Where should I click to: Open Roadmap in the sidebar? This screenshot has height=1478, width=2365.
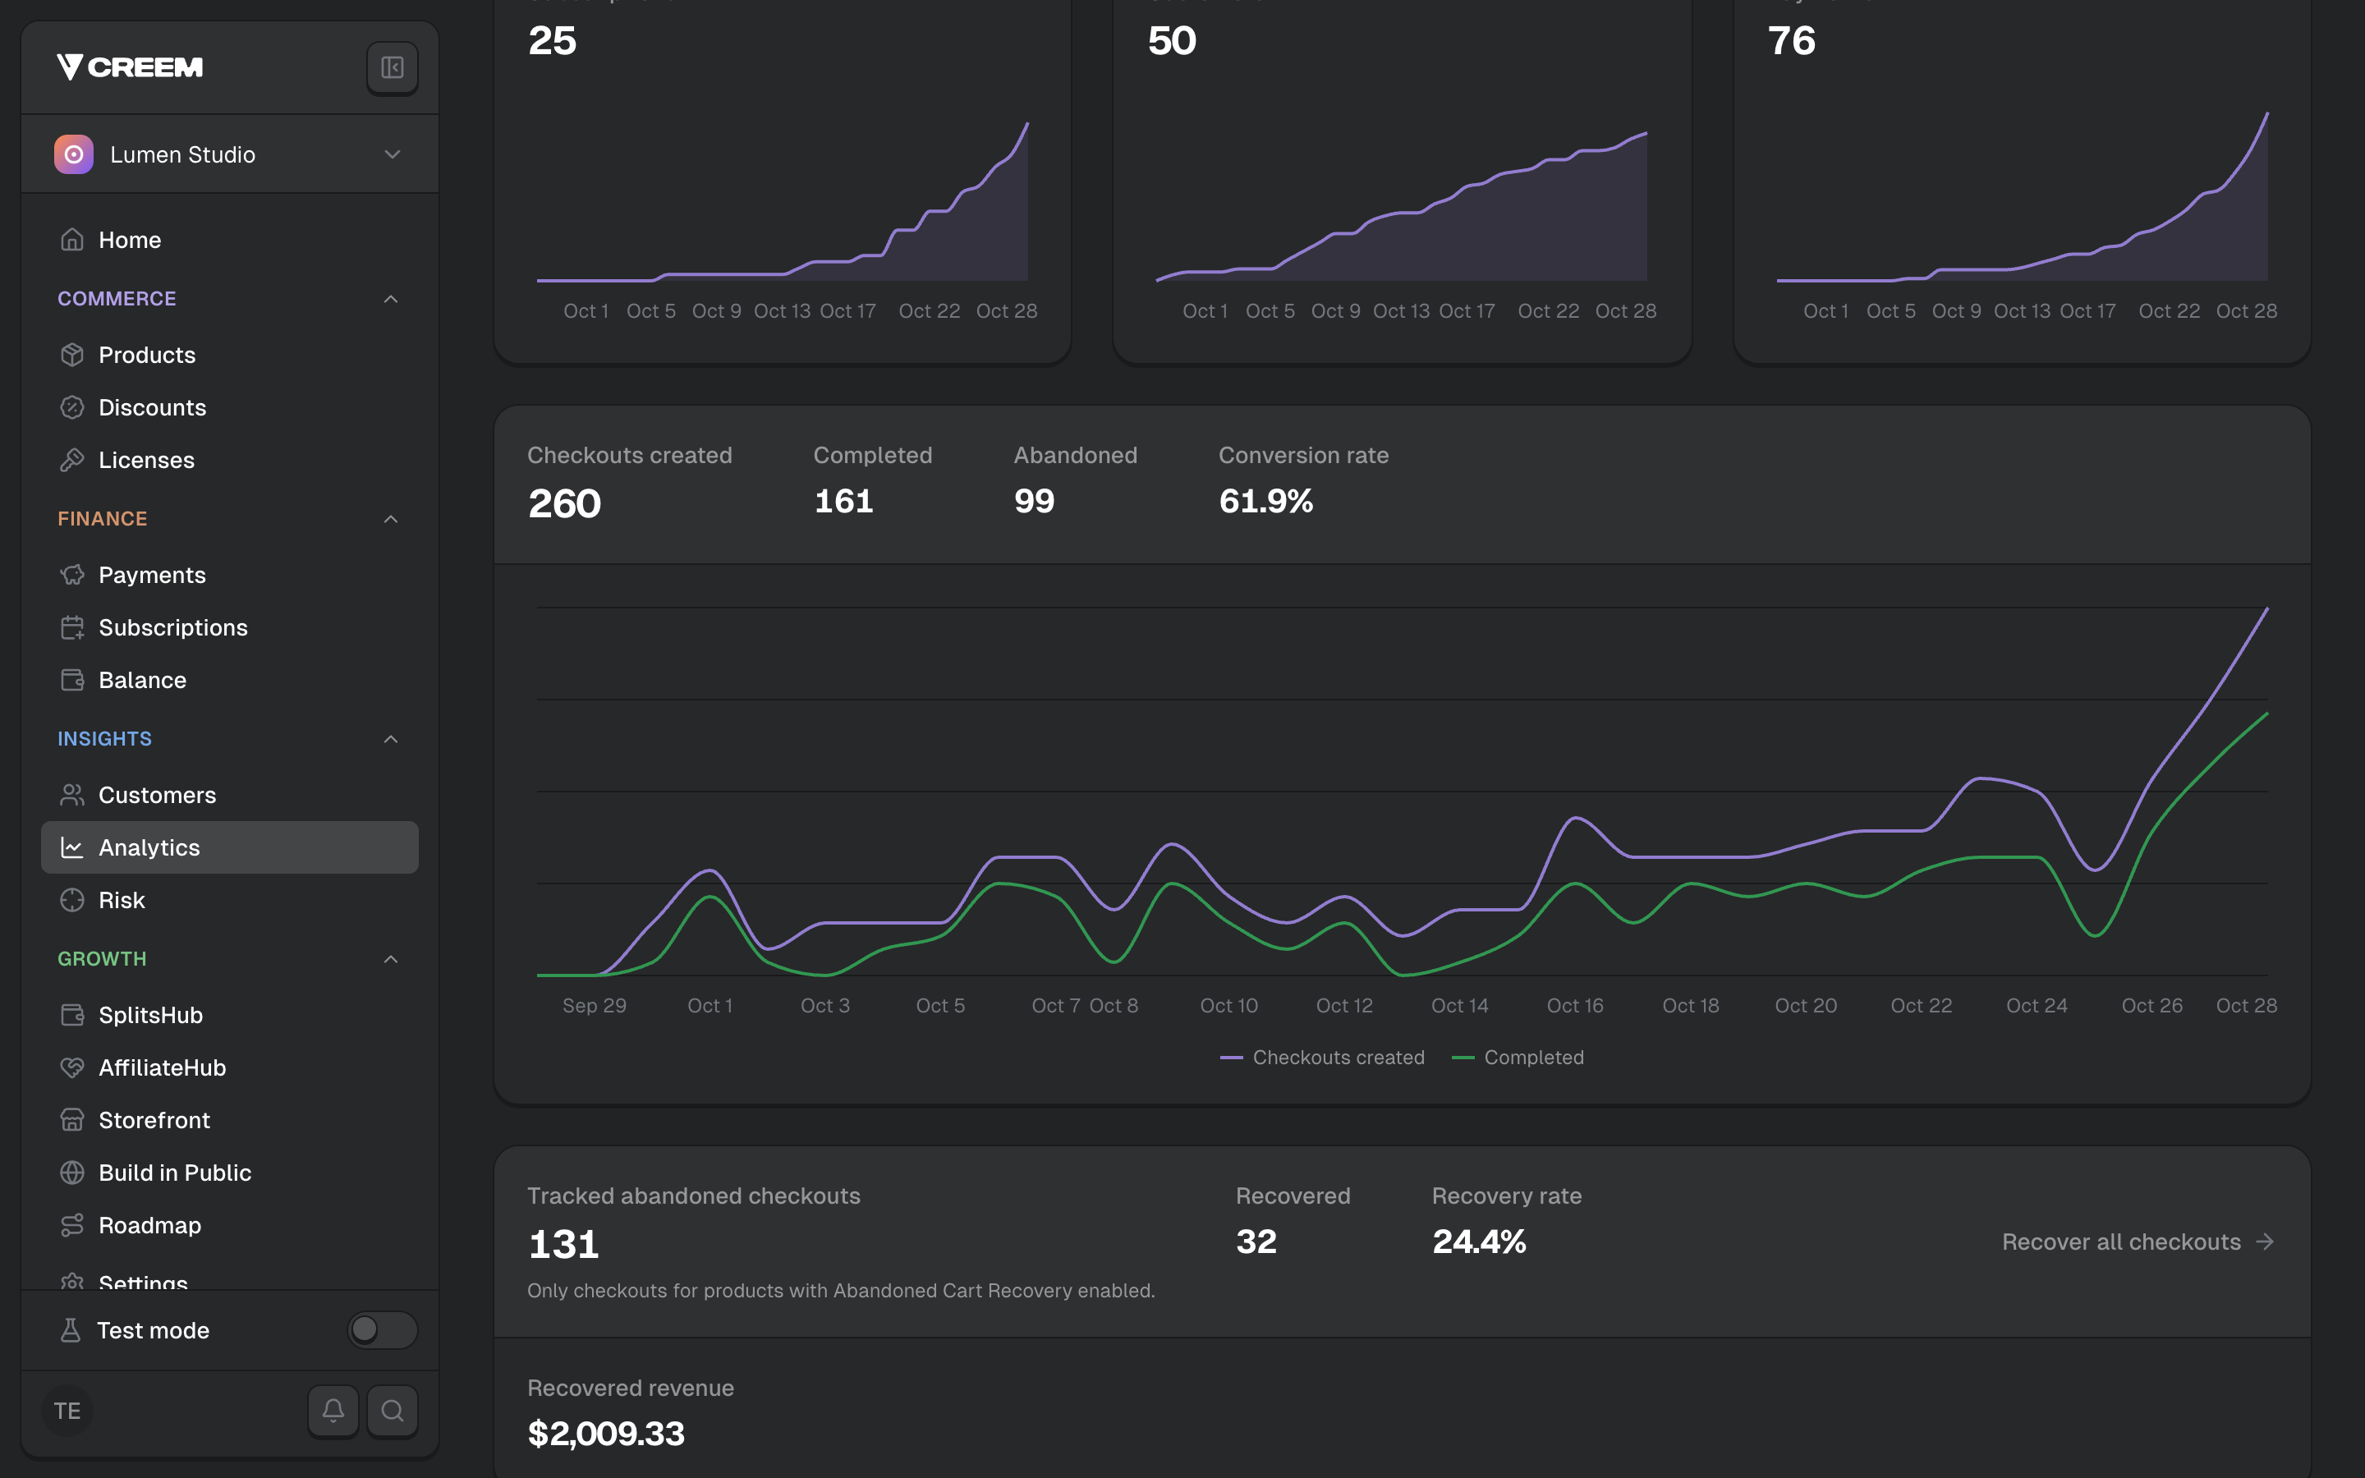click(230, 1225)
